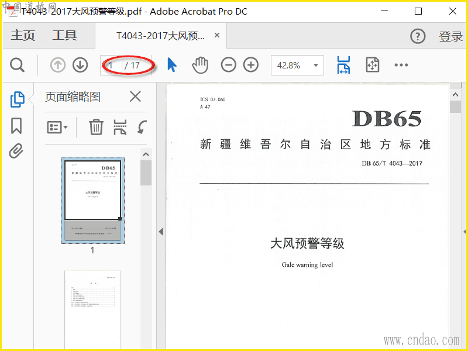
Task: Select page 1 thumbnail
Action: 93,200
